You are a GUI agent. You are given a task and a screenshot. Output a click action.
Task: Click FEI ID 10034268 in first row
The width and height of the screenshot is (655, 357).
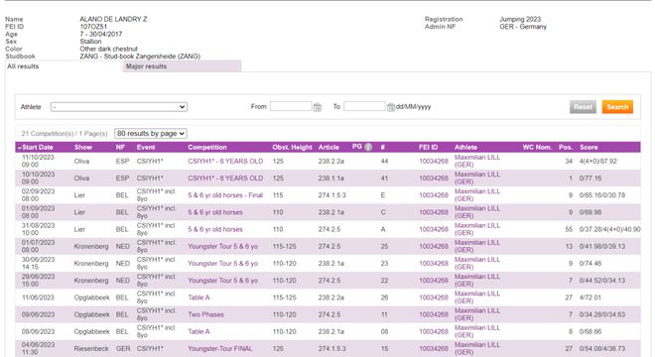(434, 162)
